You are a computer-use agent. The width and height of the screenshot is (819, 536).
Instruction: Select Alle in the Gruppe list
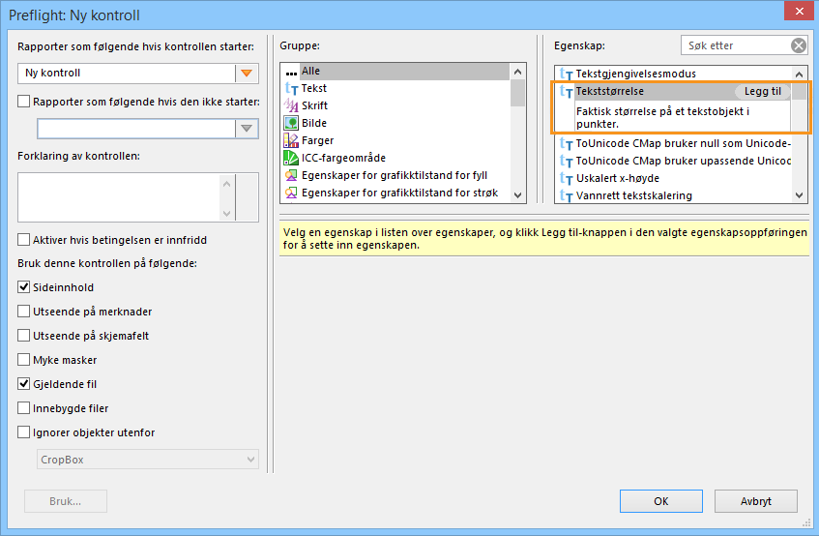pyautogui.click(x=310, y=72)
